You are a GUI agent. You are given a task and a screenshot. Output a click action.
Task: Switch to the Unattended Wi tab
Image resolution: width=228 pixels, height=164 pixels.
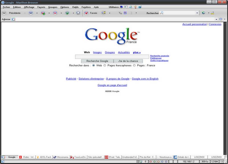coord(130,157)
